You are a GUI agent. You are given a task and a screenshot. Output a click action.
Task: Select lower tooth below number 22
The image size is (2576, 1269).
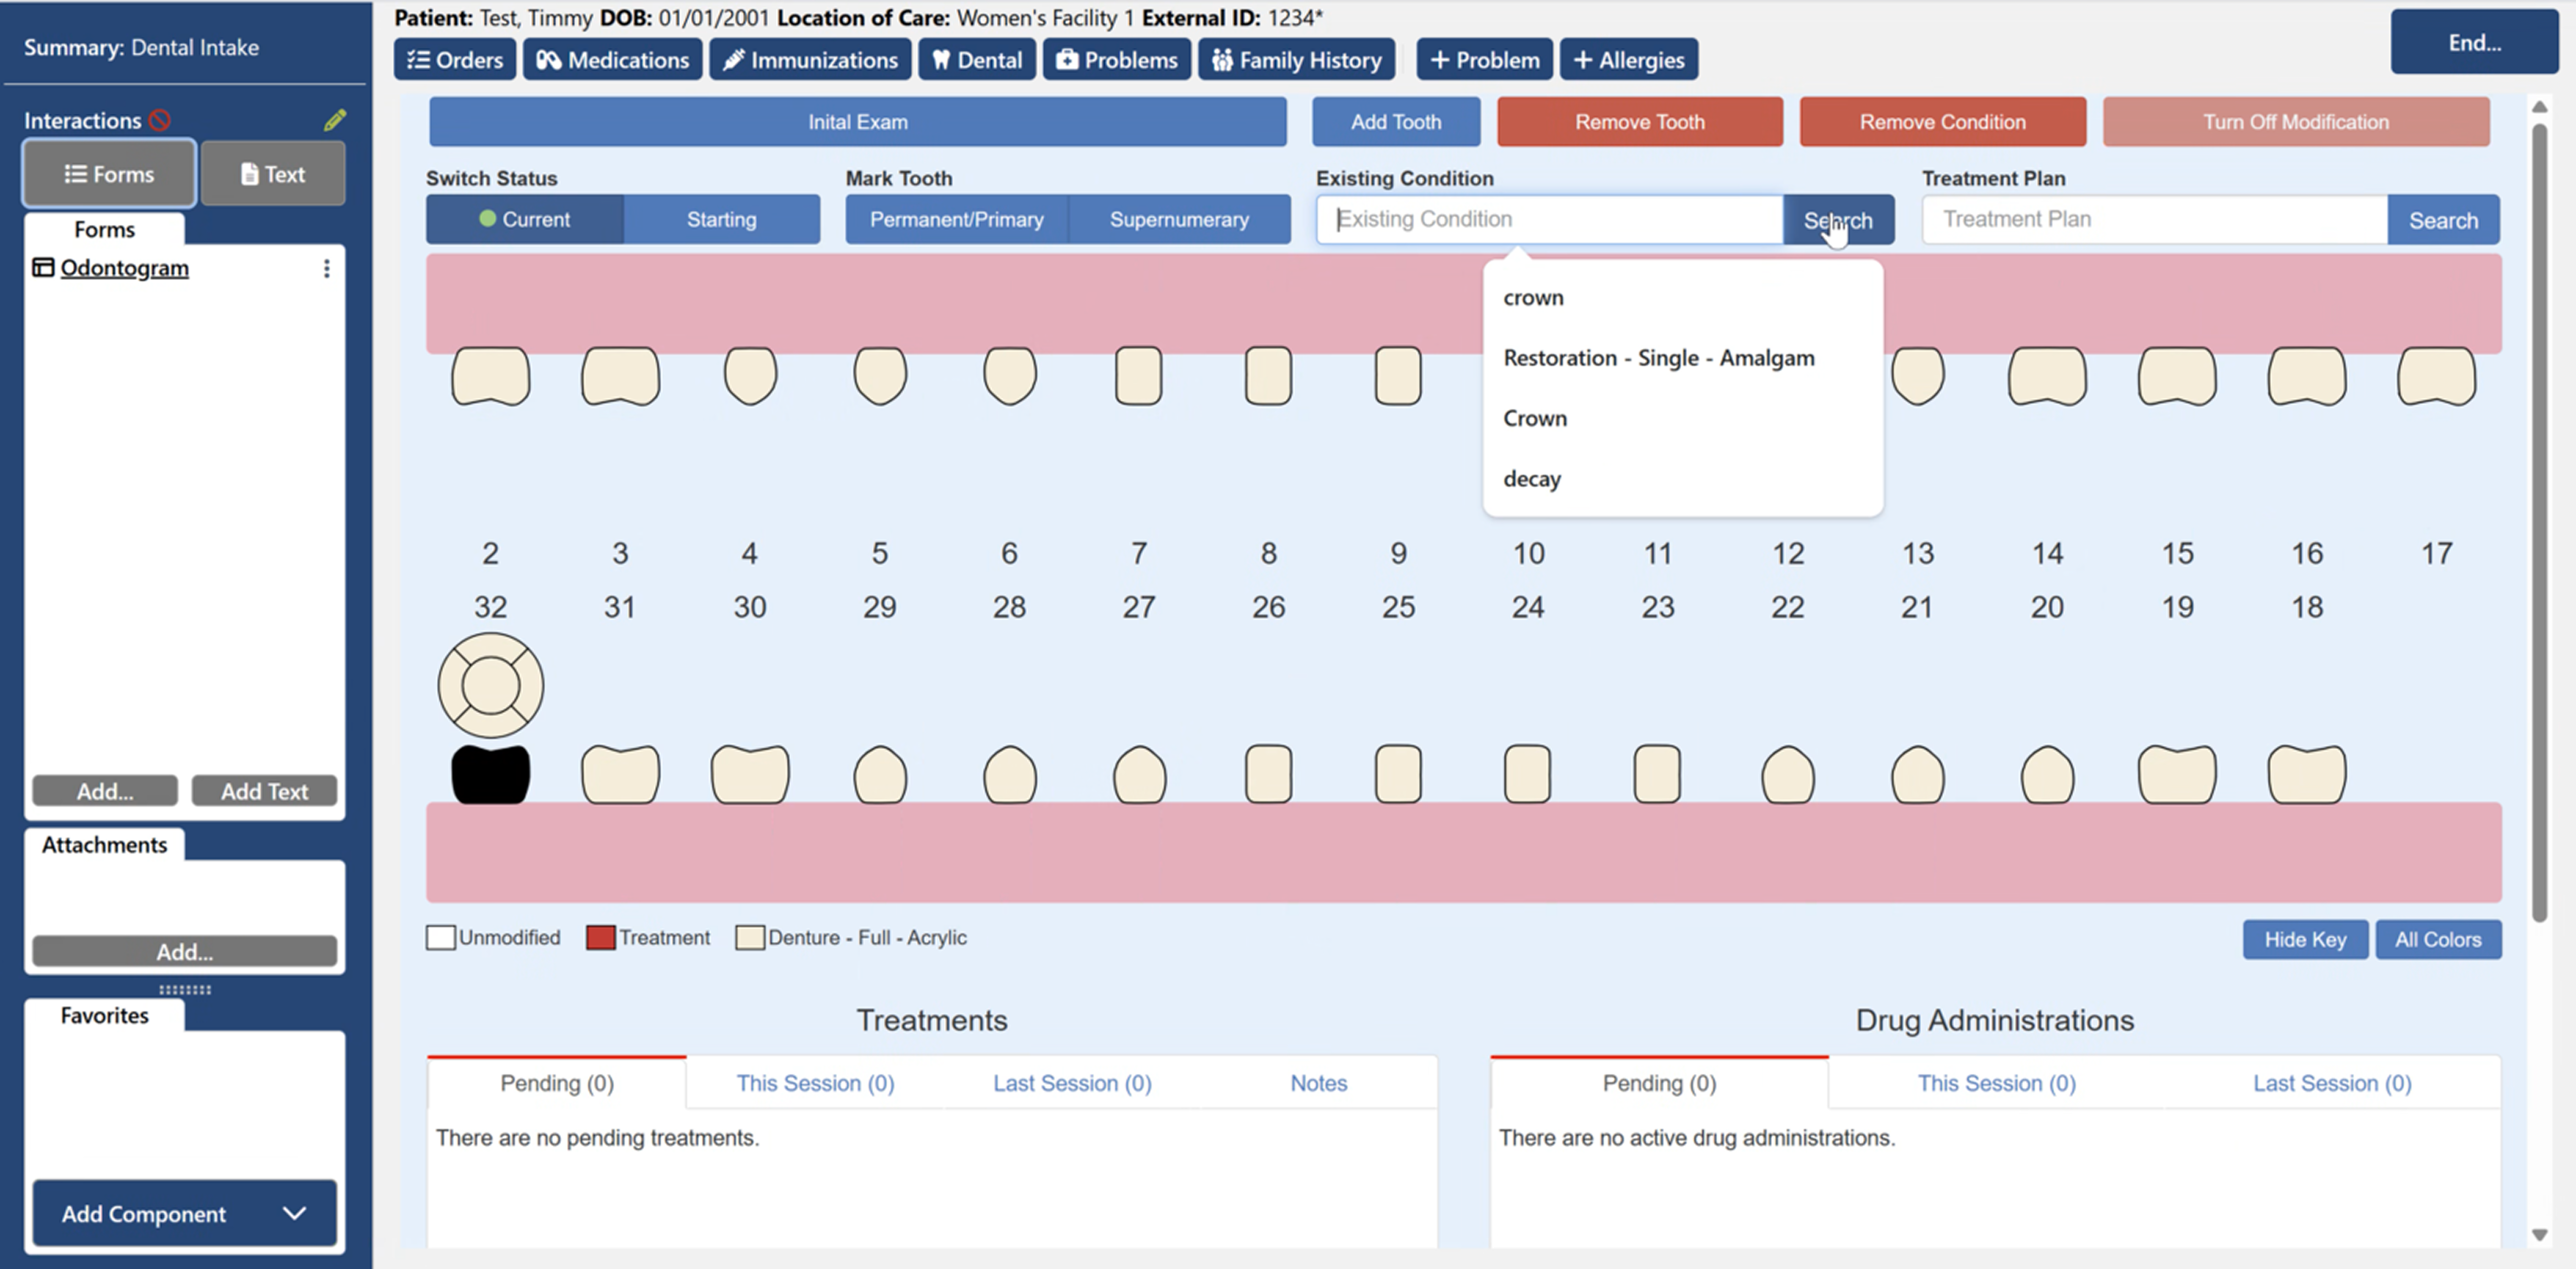[1788, 774]
